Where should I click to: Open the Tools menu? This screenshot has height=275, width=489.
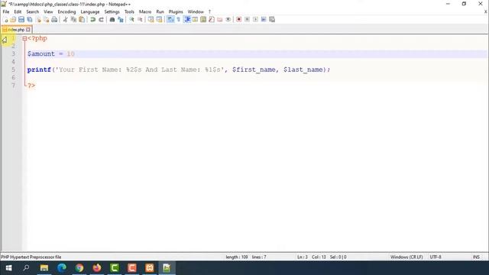[129, 12]
